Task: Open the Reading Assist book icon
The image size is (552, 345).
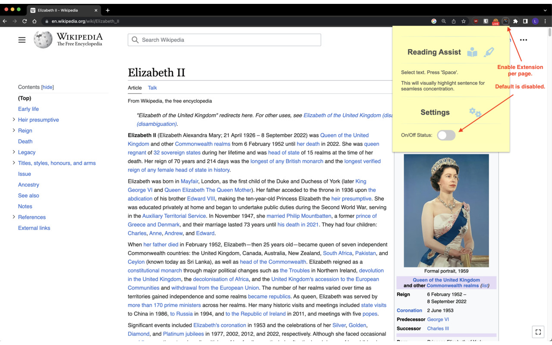Action: coord(472,51)
